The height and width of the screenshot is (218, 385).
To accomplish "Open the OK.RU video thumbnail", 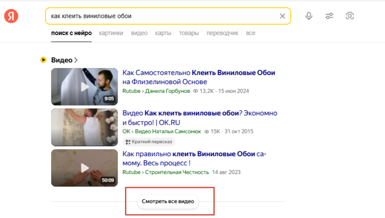I will click(x=84, y=127).
